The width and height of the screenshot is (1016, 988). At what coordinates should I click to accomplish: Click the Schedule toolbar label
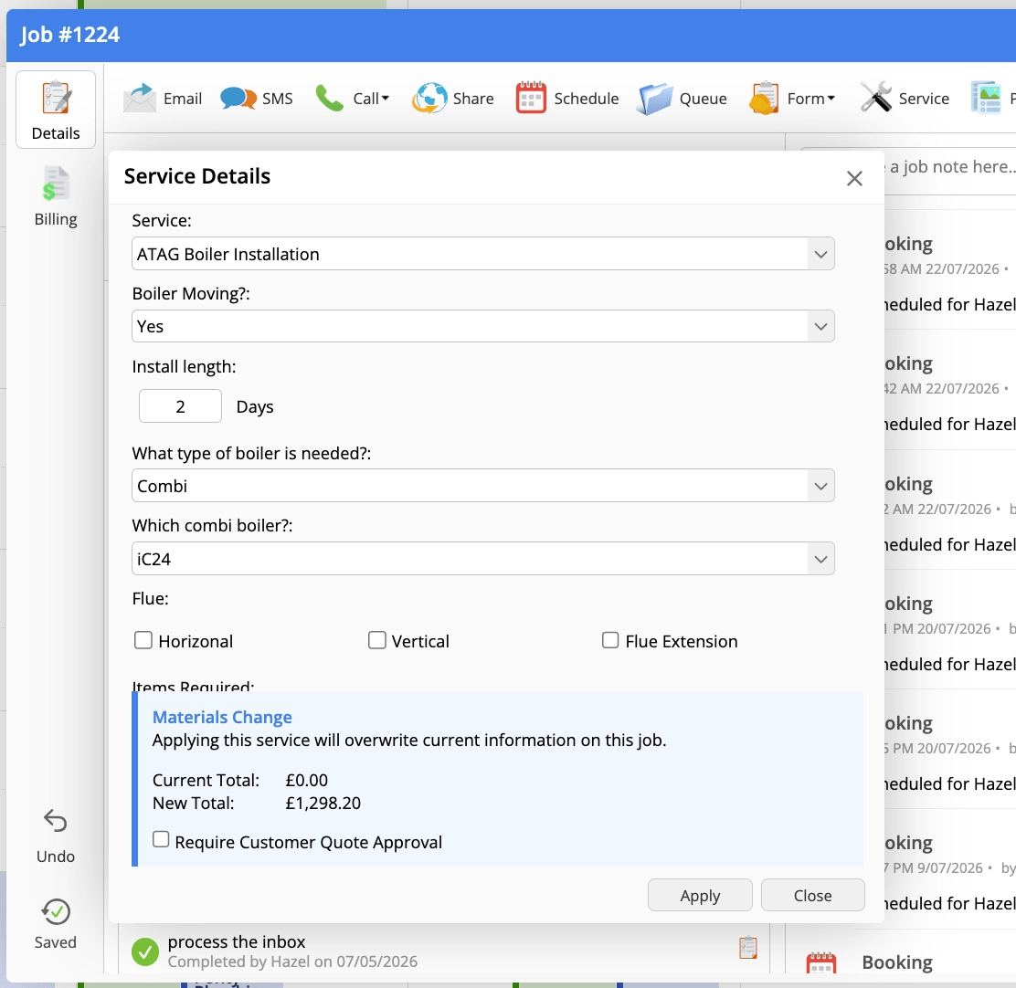587,99
